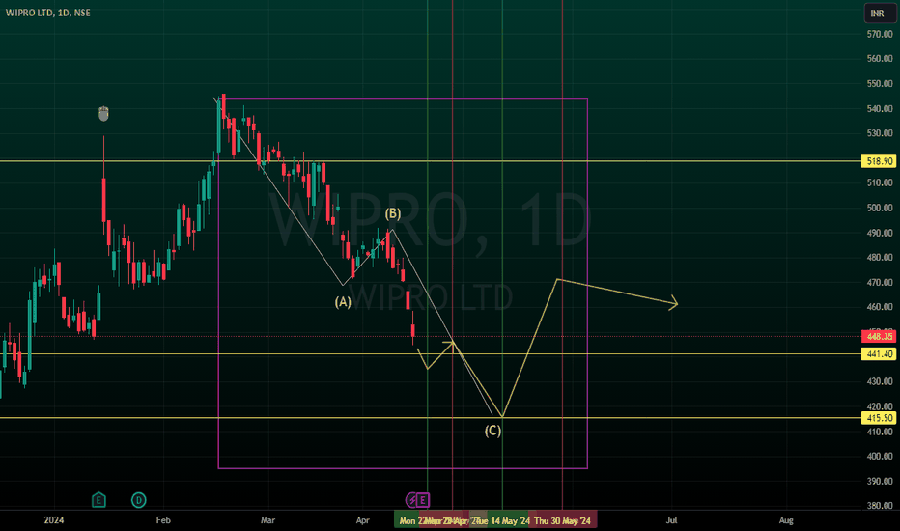The width and height of the screenshot is (900, 531).
Task: Click the Aug label on time axis
Action: (786, 520)
